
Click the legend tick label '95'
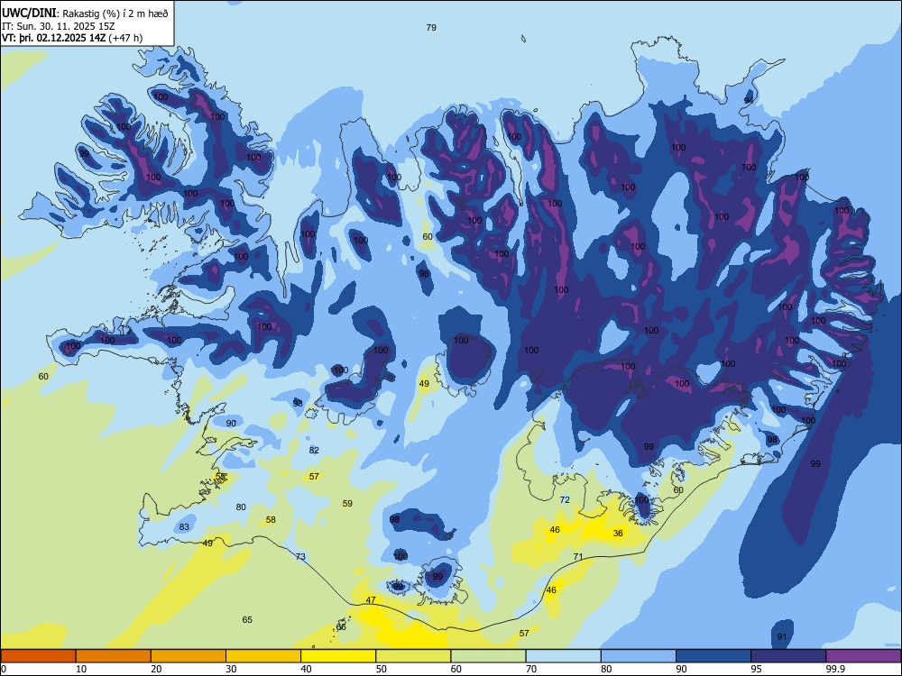click(756, 669)
